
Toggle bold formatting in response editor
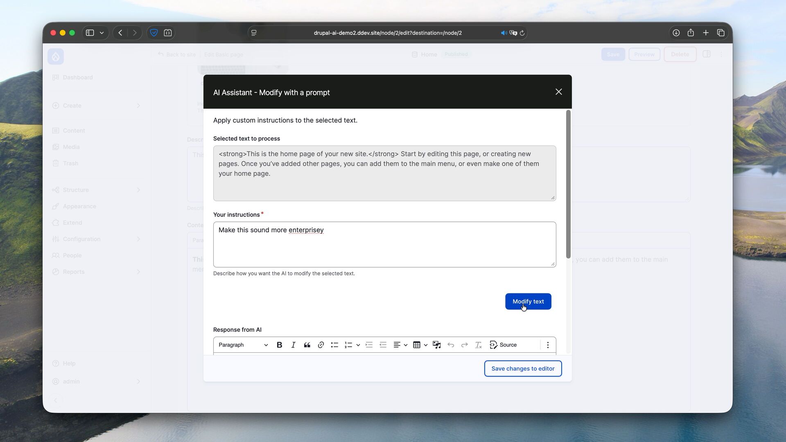tap(280, 345)
